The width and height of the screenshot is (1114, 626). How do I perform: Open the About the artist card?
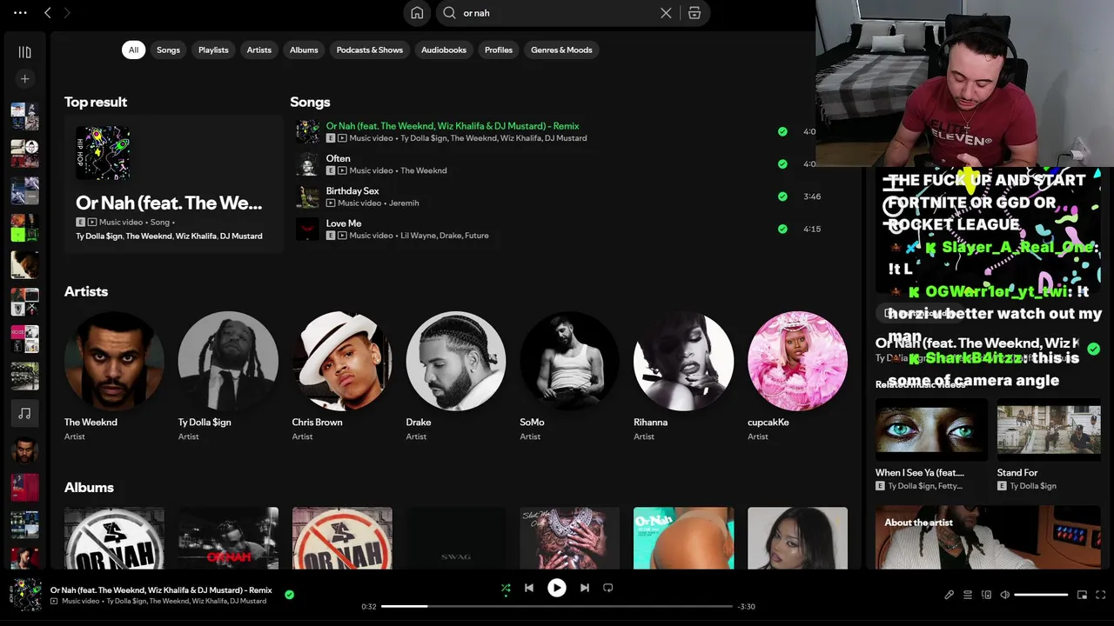tap(988, 537)
